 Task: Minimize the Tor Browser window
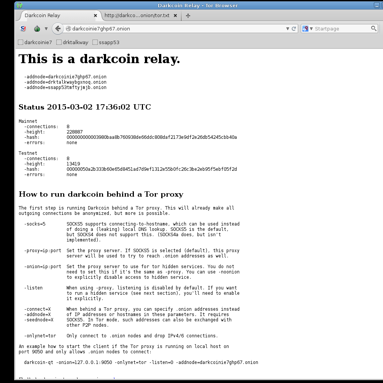[377, 5]
